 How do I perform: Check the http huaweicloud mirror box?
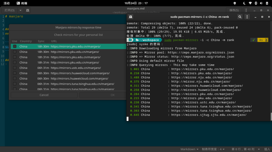pyautogui.click(x=15, y=78)
